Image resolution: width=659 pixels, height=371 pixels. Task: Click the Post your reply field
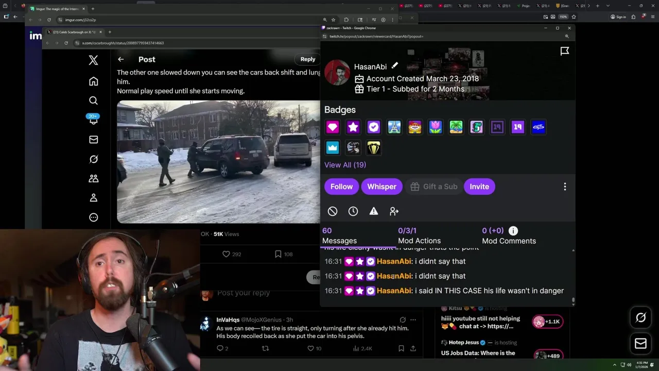pos(244,293)
